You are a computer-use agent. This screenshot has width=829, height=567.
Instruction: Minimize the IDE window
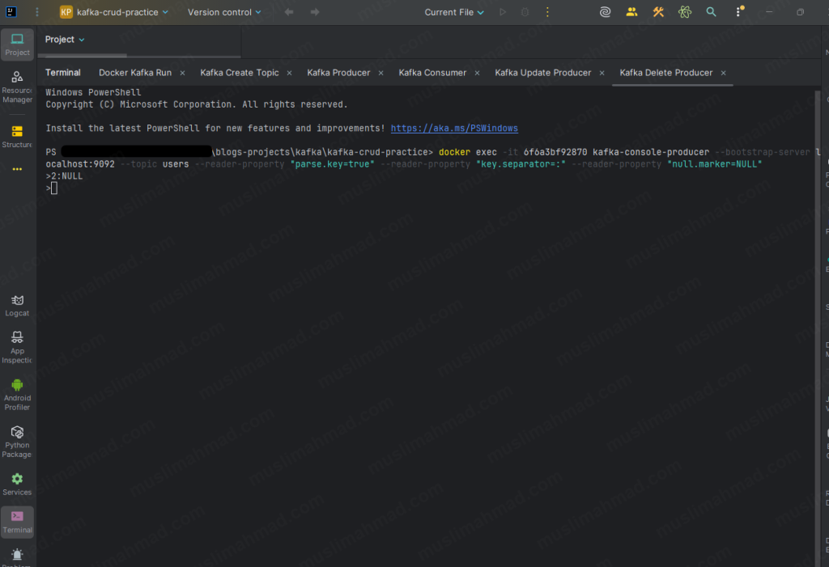click(769, 11)
